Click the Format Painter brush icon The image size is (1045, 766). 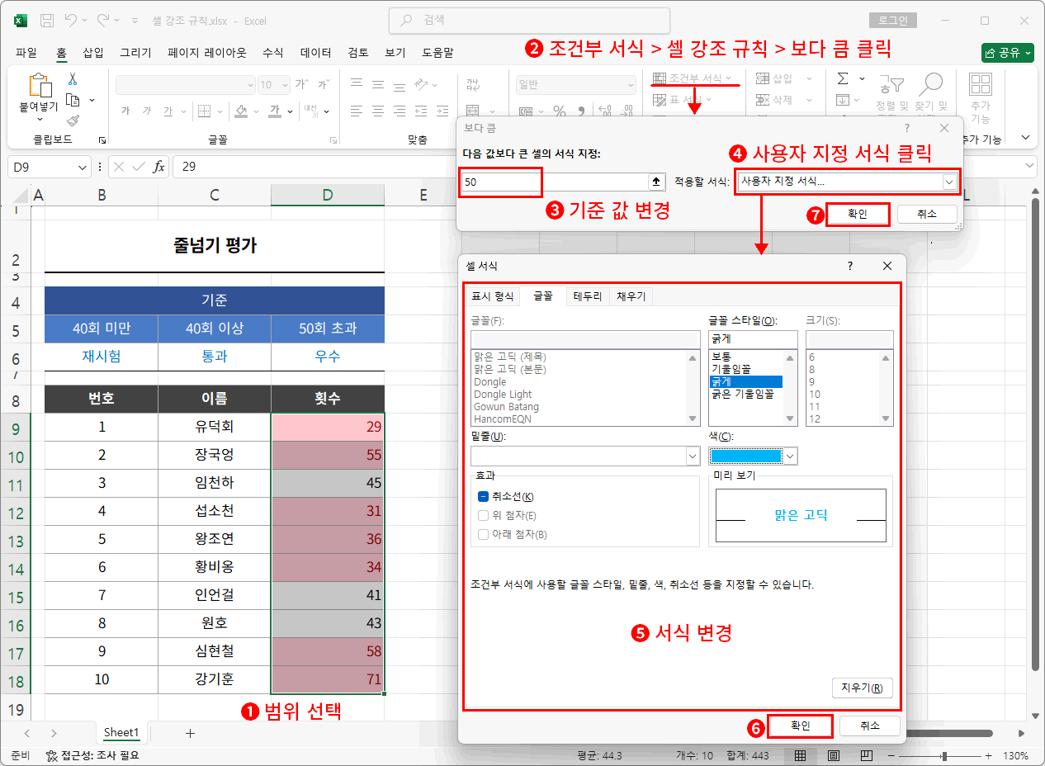click(73, 121)
